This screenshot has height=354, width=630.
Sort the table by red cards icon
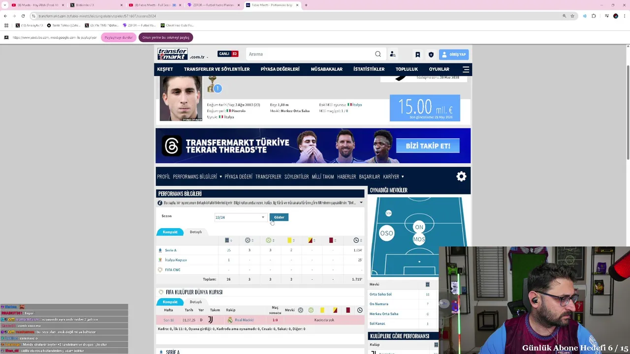coord(332,240)
